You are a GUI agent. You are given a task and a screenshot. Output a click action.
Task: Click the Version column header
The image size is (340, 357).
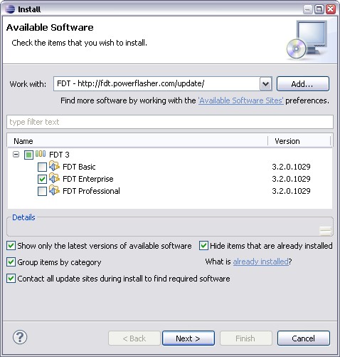[x=299, y=141]
